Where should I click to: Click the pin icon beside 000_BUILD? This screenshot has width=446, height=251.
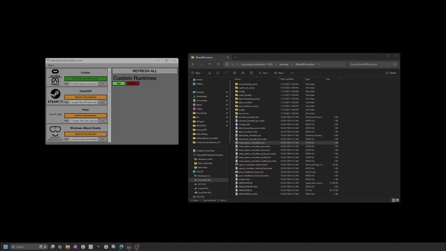[x=227, y=125]
